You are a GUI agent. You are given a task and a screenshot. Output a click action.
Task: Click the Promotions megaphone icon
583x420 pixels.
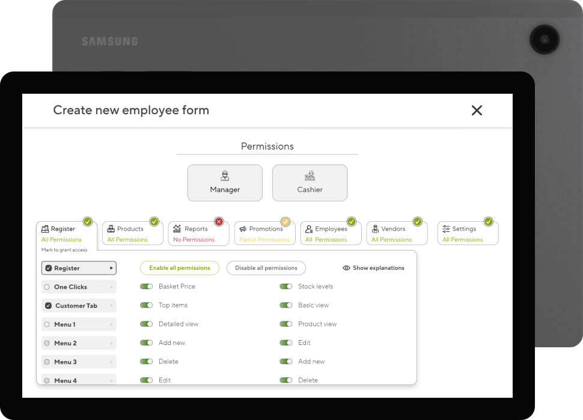[x=243, y=228]
